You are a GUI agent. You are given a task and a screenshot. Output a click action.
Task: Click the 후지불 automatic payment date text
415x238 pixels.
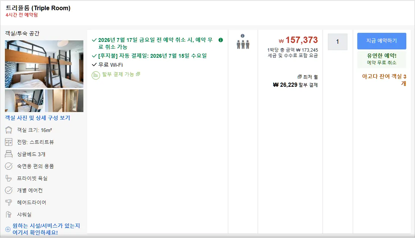click(x=152, y=56)
